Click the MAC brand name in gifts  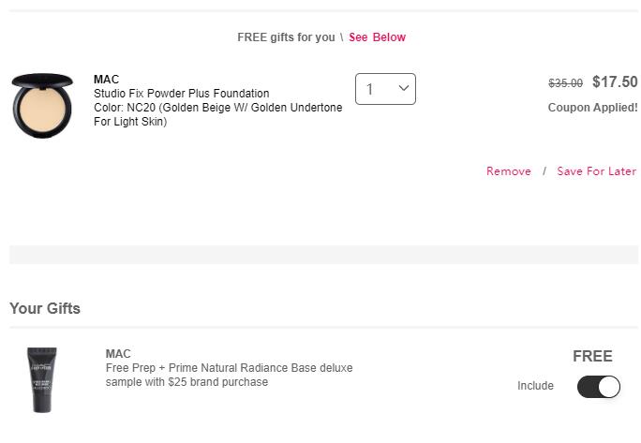118,354
